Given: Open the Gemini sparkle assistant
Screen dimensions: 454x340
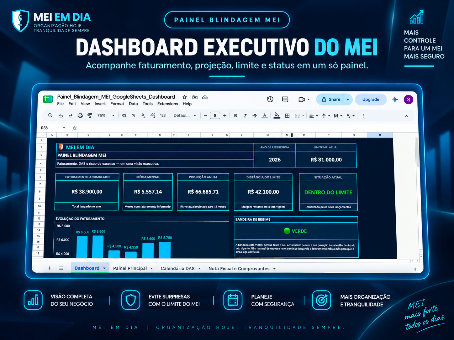Looking at the screenshot, I should [x=395, y=100].
